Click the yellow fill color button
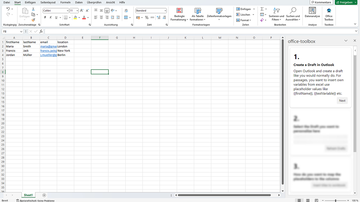This screenshot has height=202, width=360. 75,17
